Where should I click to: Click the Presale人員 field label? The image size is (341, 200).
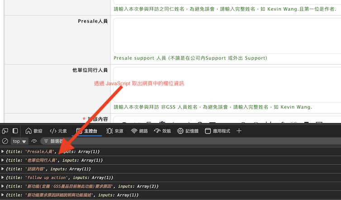pos(93,21)
